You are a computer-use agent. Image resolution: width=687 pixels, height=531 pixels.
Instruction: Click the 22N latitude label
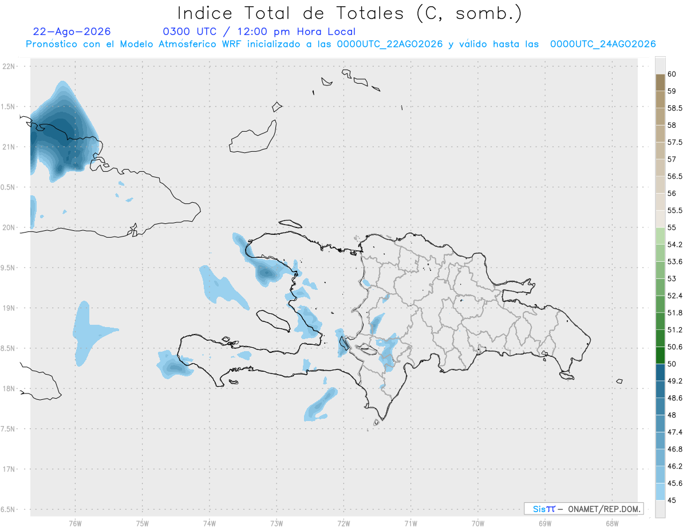(9, 66)
